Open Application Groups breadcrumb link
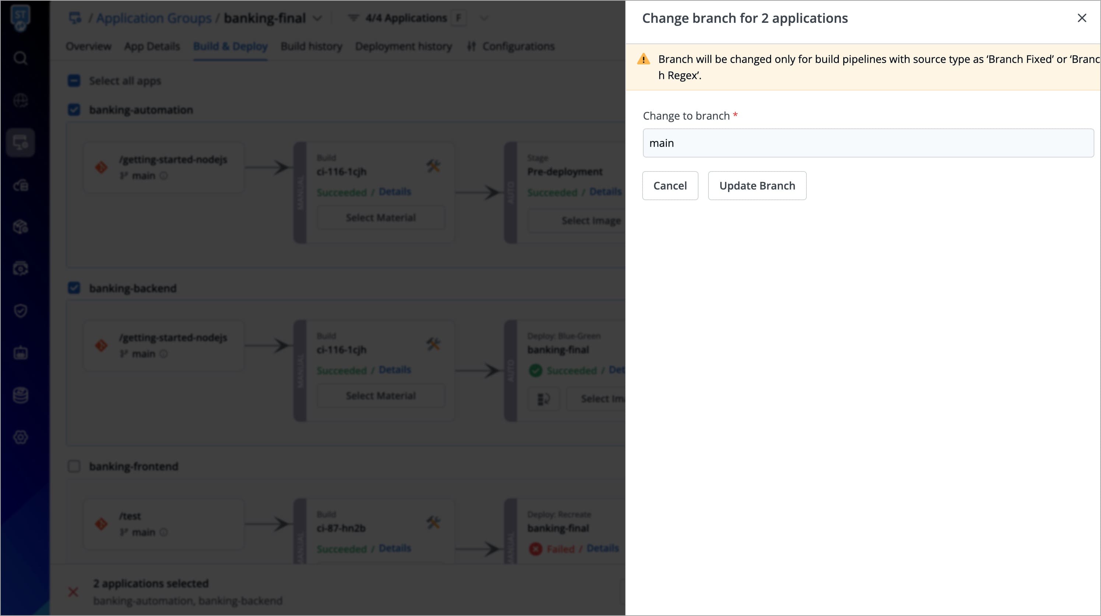Screen dimensions: 1101x616 (x=154, y=18)
